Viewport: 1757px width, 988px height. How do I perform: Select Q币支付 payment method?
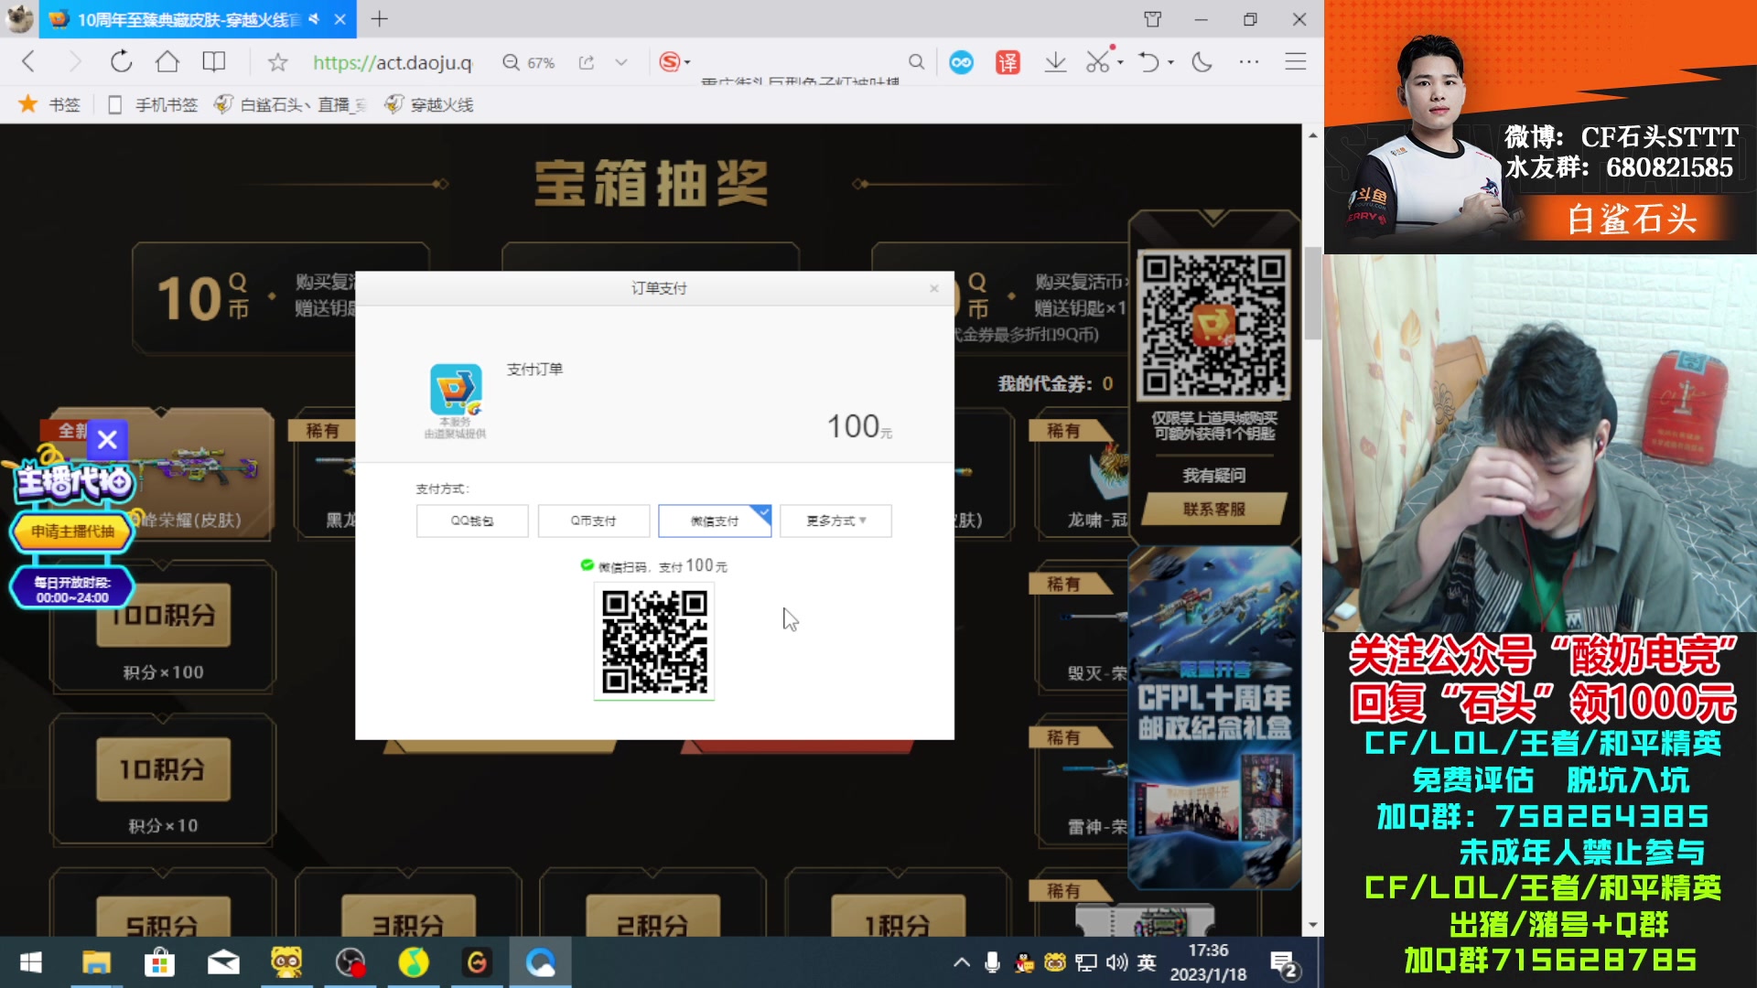(x=594, y=521)
